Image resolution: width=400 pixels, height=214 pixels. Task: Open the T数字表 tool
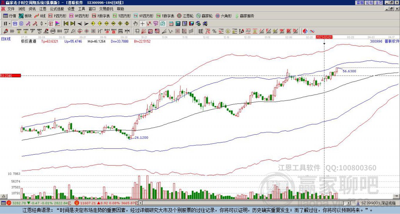click(x=165, y=16)
